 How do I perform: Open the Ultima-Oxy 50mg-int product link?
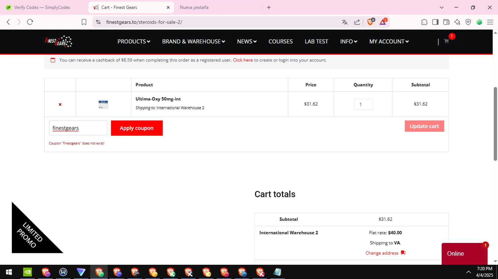[158, 99]
